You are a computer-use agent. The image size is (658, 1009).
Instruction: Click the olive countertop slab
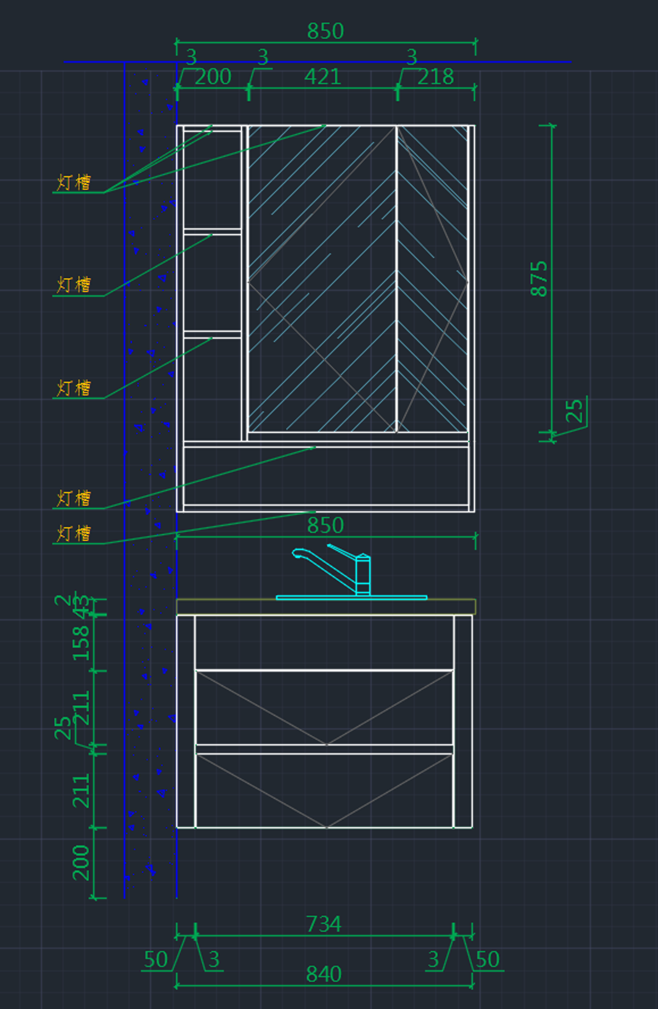point(326,607)
